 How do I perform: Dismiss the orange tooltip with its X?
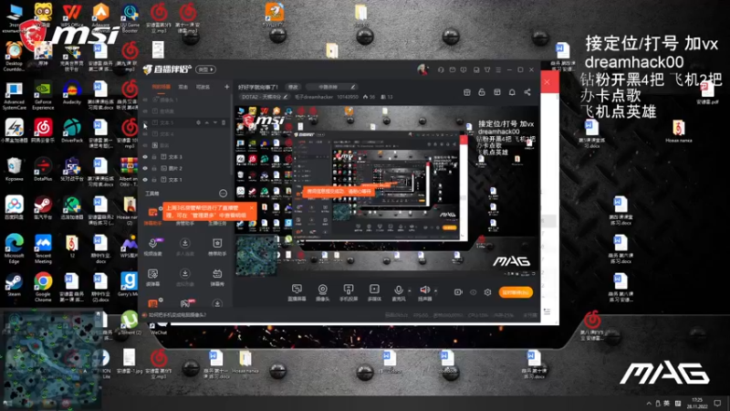point(252,208)
